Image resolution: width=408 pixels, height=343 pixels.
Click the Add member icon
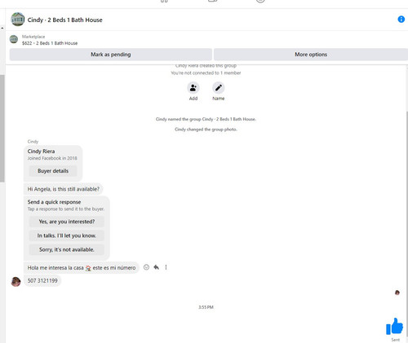[193, 88]
